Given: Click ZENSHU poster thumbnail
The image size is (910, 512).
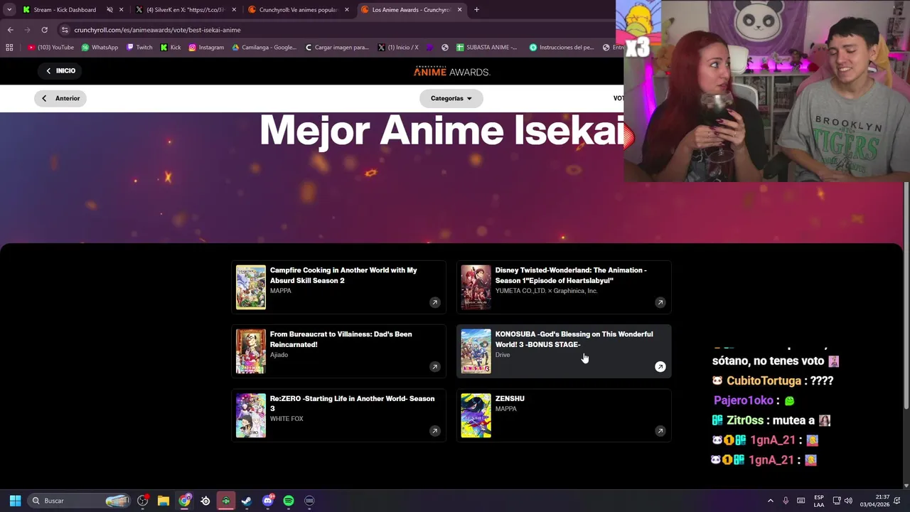Looking at the screenshot, I should click(x=476, y=415).
